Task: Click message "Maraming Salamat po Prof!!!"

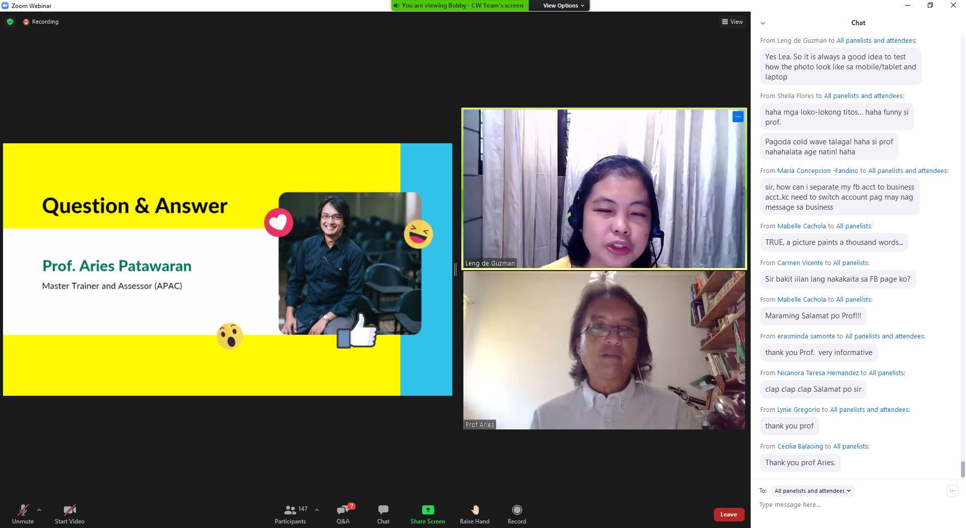Action: (x=813, y=316)
